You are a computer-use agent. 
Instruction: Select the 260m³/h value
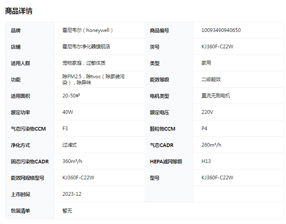[x=212, y=145]
